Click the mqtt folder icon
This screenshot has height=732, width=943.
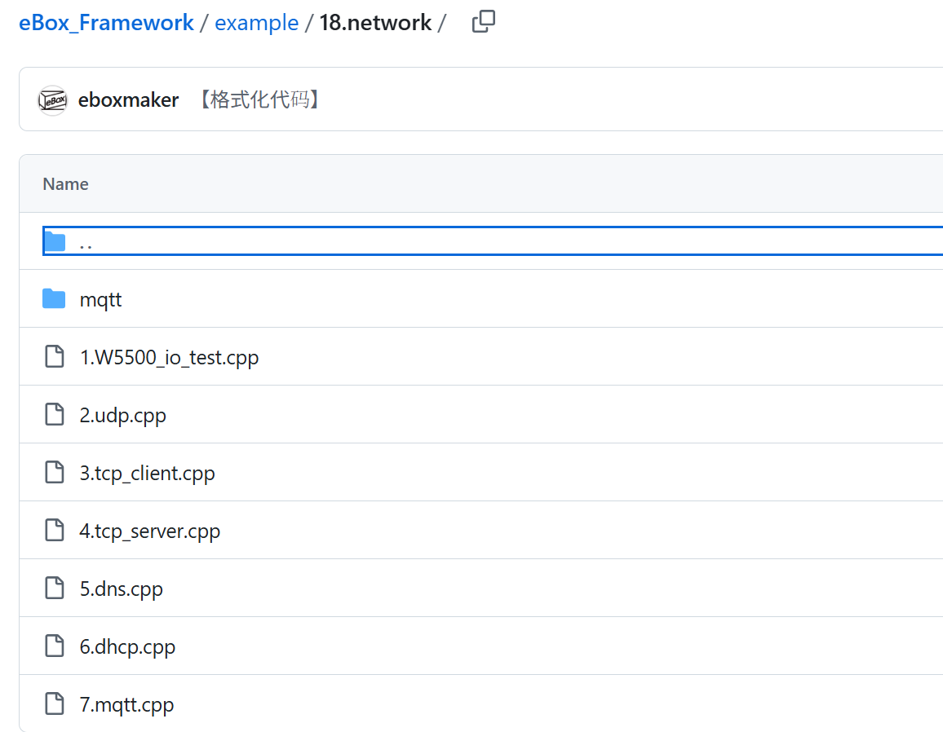tap(55, 299)
